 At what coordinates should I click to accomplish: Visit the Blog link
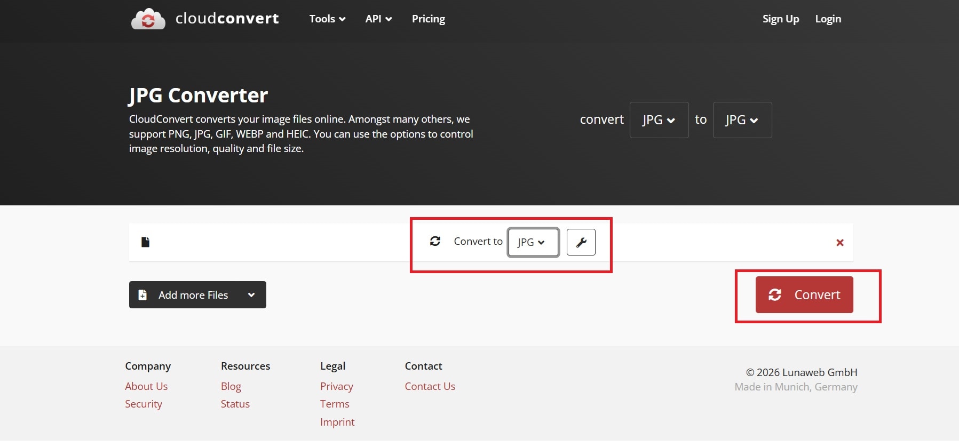click(x=231, y=386)
